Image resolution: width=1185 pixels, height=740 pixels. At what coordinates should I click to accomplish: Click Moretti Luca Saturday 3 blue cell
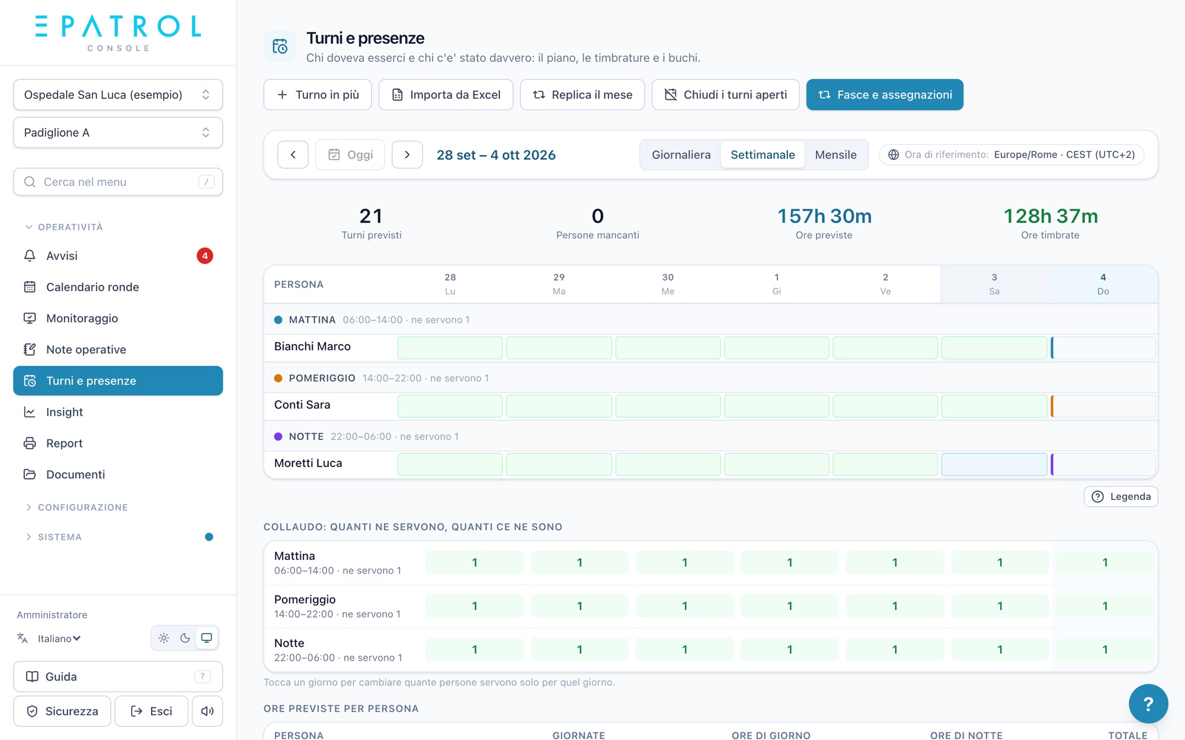(x=994, y=464)
